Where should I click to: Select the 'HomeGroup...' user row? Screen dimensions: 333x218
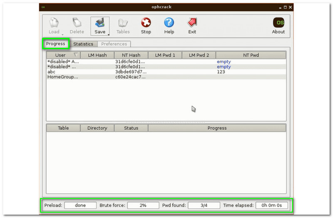(x=166, y=77)
